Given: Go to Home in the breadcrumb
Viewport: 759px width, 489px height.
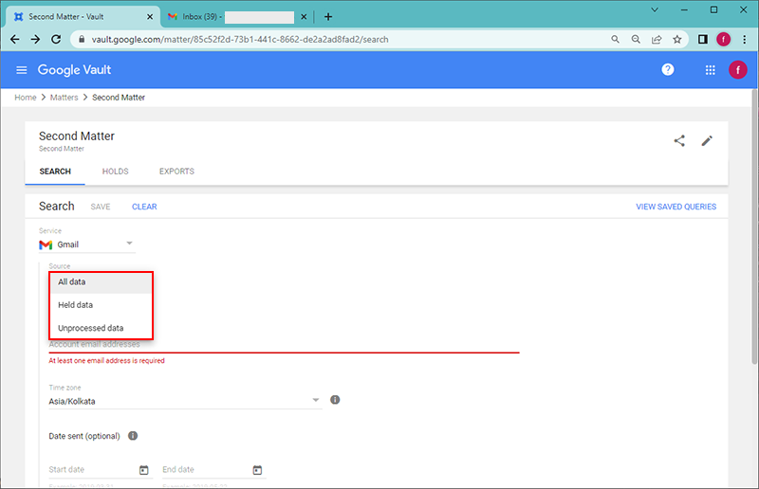Looking at the screenshot, I should coord(26,98).
